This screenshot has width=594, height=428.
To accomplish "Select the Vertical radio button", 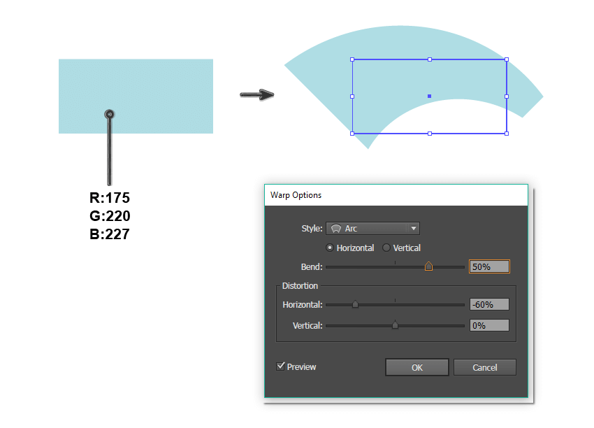I will pos(386,248).
